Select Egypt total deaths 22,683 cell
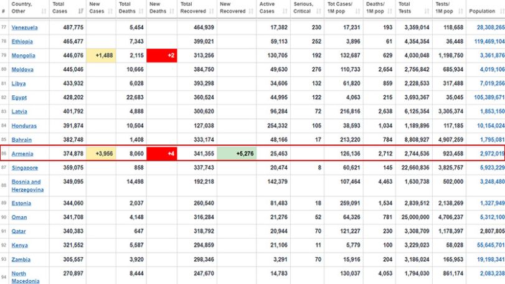This screenshot has height=284, width=505. click(x=131, y=98)
